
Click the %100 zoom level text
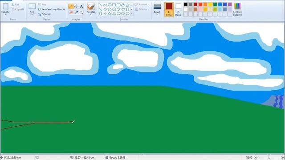click(x=249, y=157)
